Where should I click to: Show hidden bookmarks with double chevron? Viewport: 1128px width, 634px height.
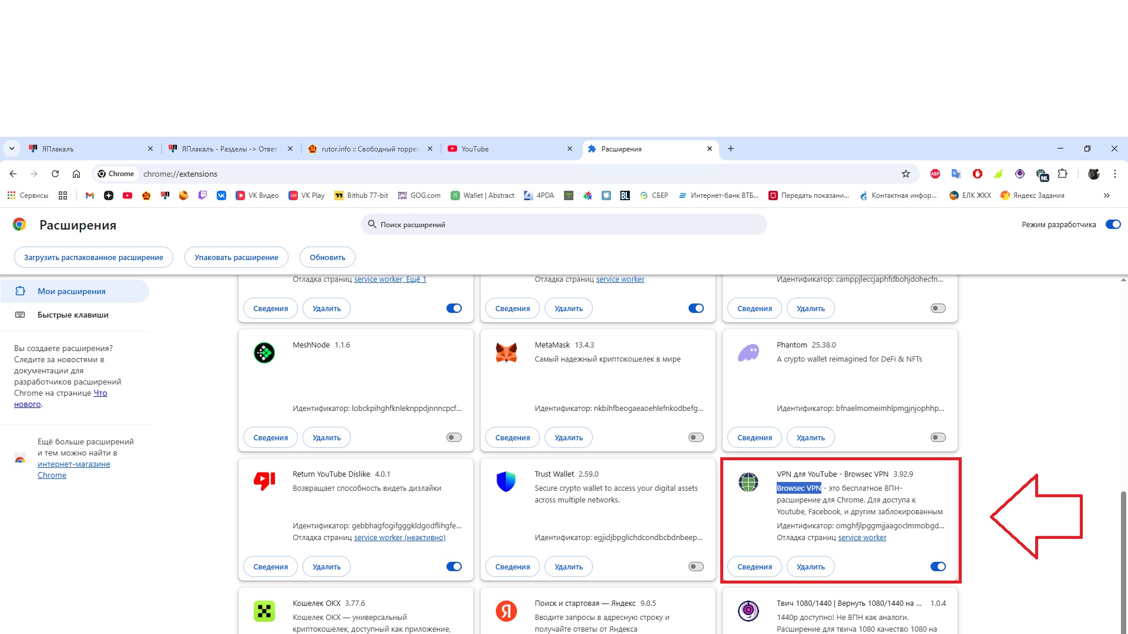pos(1107,195)
